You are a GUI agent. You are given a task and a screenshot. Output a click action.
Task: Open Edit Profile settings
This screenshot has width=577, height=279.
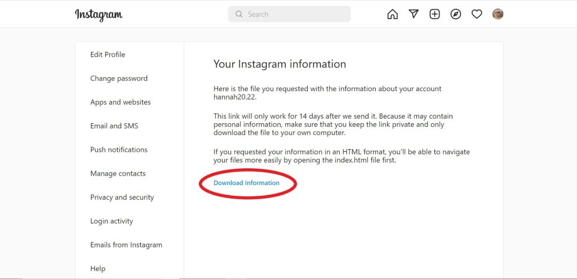(108, 55)
